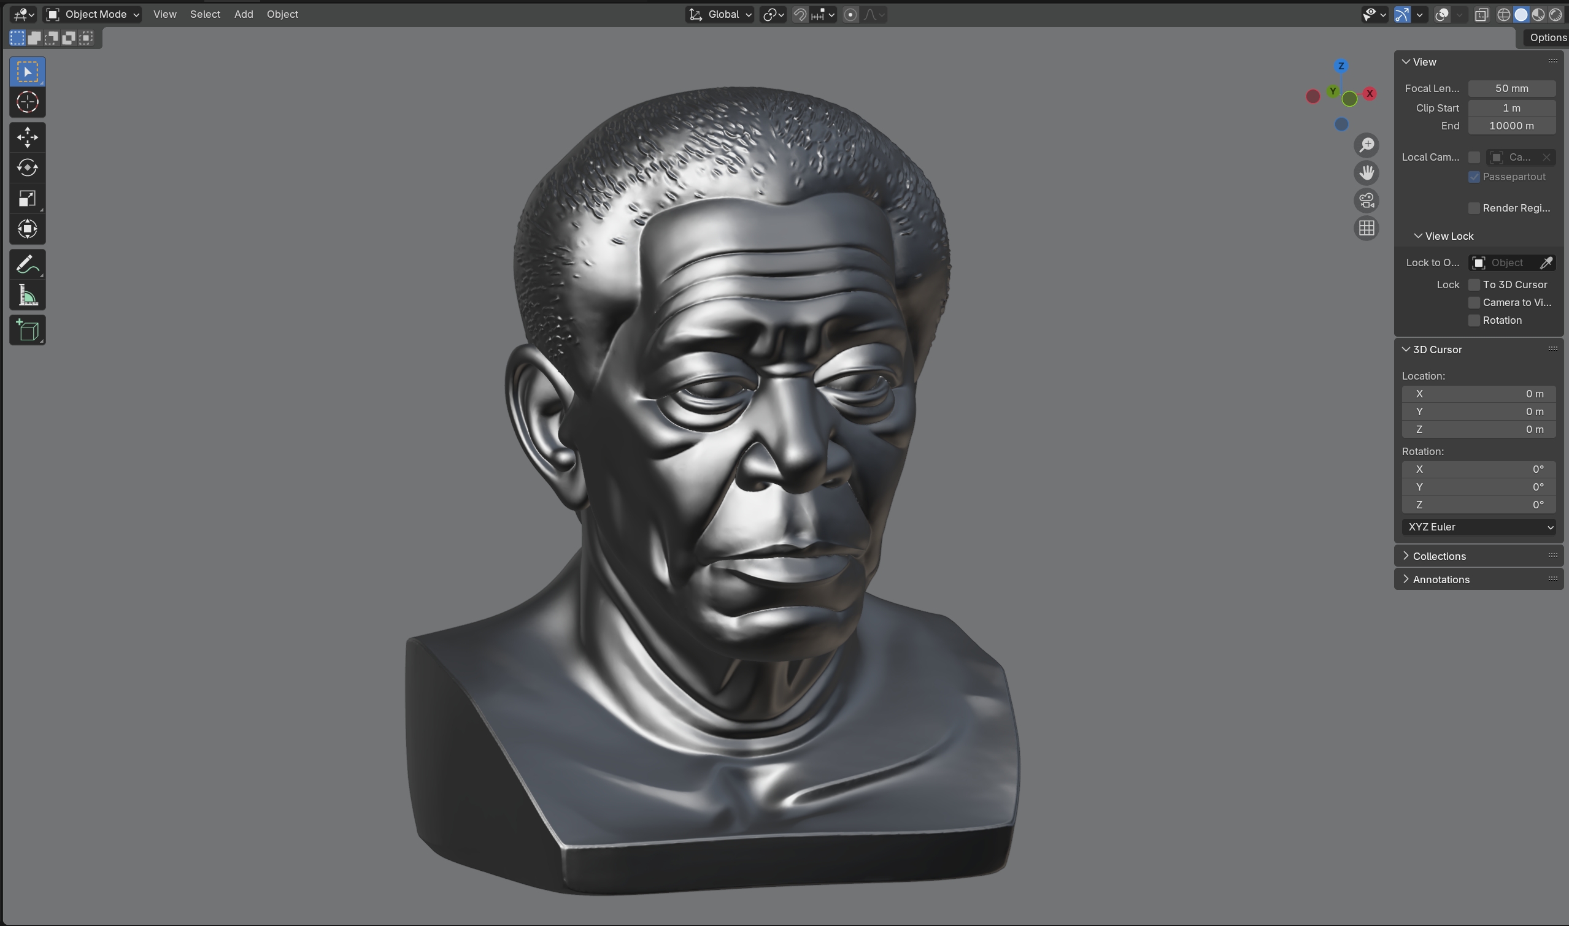Select the Rotate tool

click(x=28, y=168)
